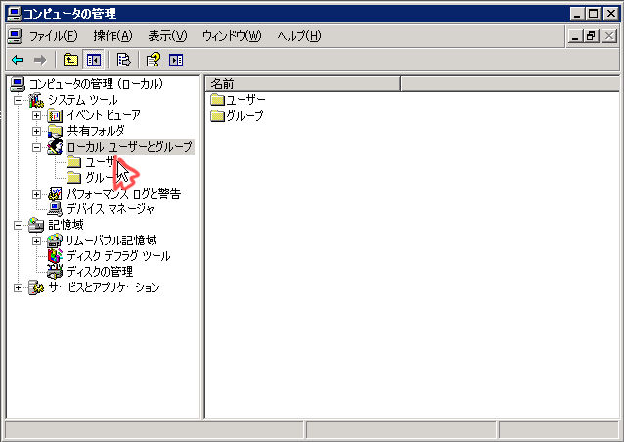The image size is (624, 442).
Task: Select ディスク デフラグ ツール label
Action: 118,256
